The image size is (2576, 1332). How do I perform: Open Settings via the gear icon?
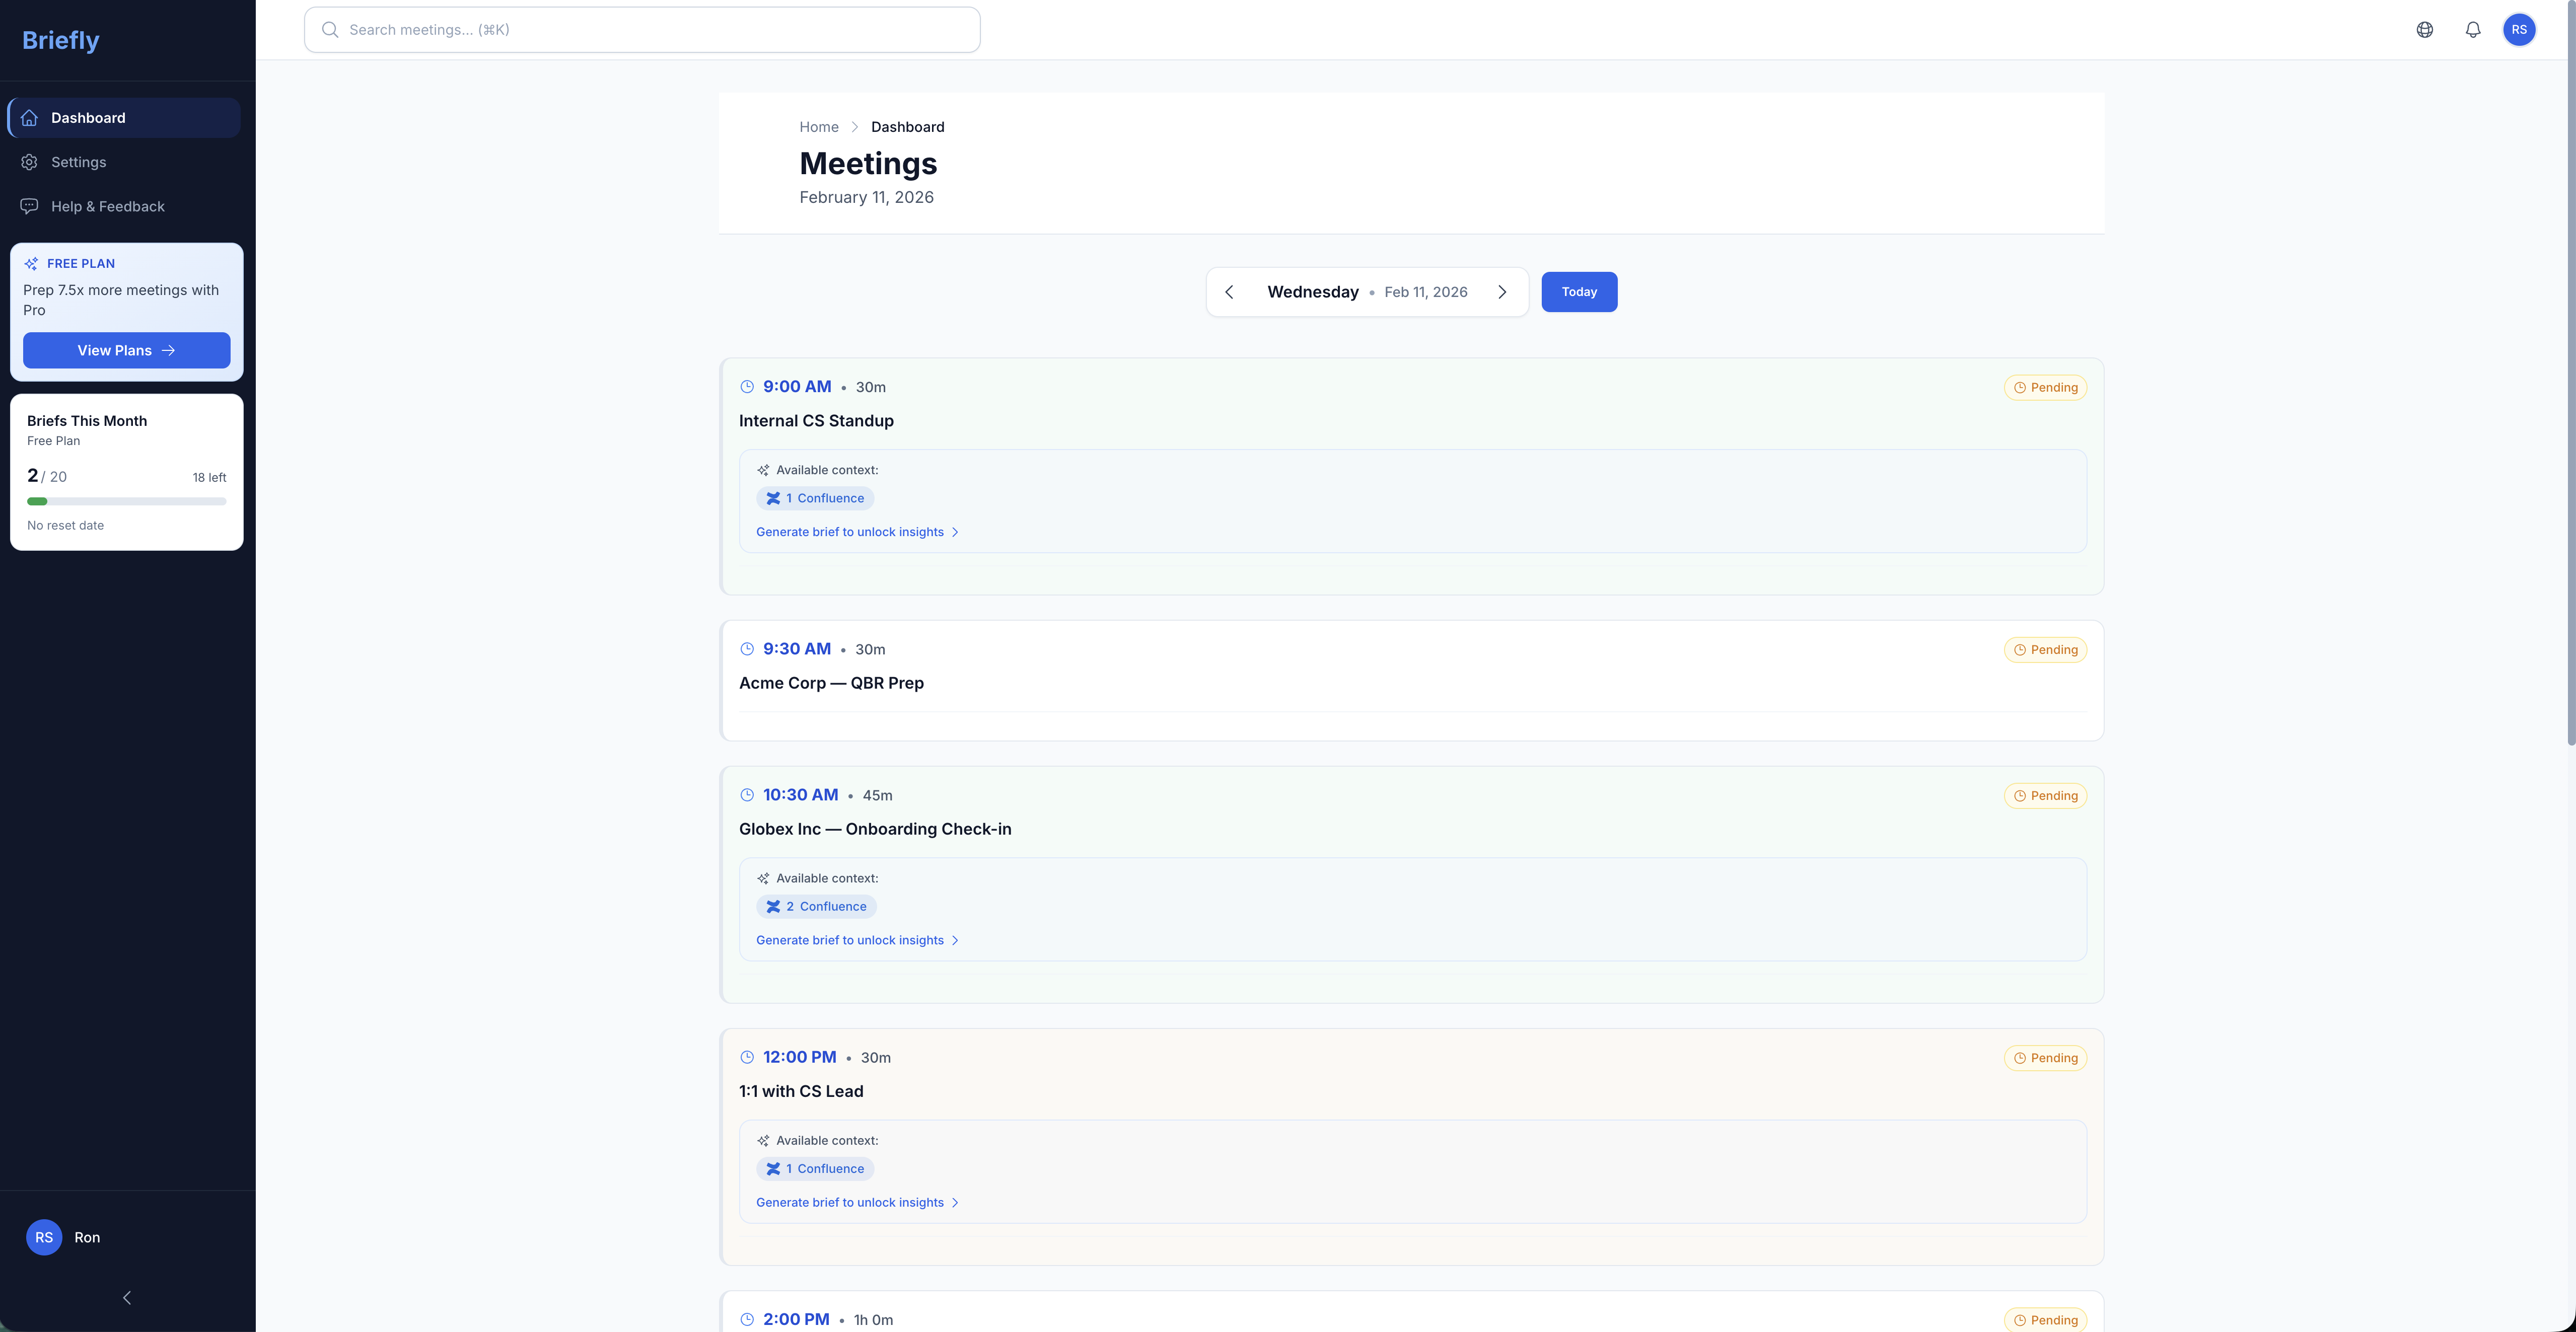[29, 161]
